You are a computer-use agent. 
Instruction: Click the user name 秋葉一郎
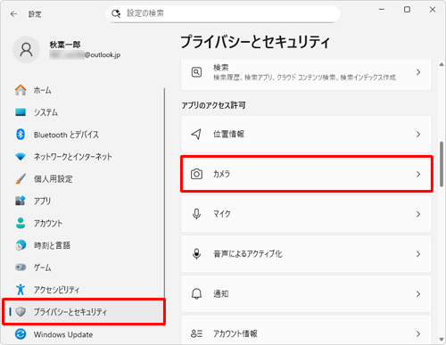click(65, 45)
